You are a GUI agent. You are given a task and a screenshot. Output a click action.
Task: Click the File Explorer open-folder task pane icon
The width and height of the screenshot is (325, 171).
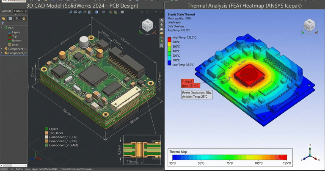(x=162, y=29)
